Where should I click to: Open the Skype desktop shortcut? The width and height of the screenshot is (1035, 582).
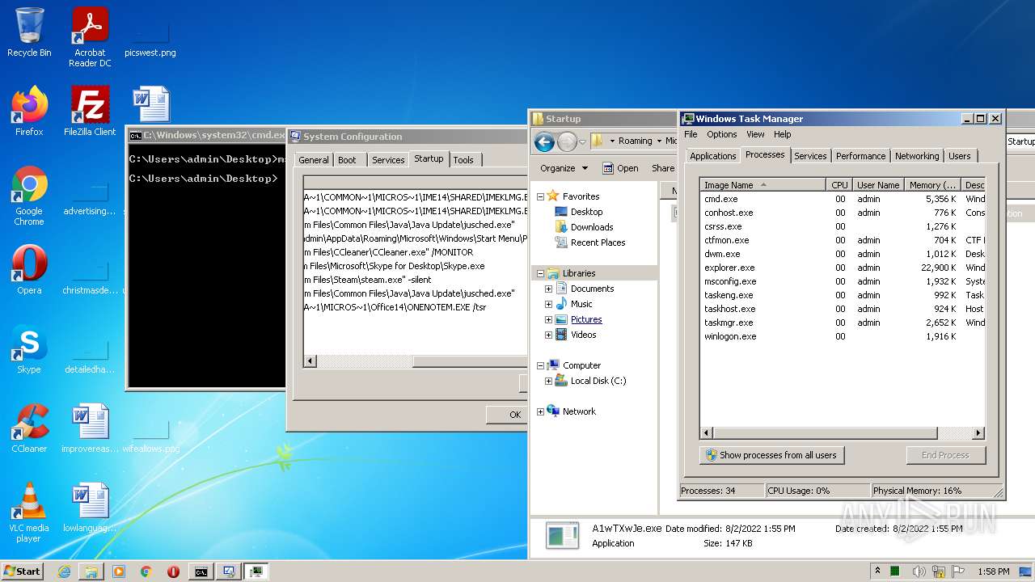(x=29, y=349)
